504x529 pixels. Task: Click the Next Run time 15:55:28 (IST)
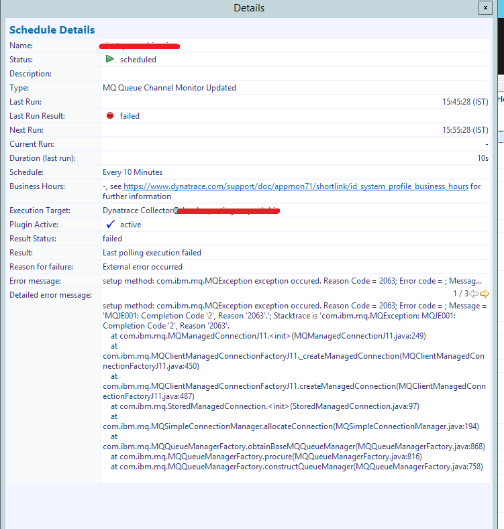click(465, 130)
